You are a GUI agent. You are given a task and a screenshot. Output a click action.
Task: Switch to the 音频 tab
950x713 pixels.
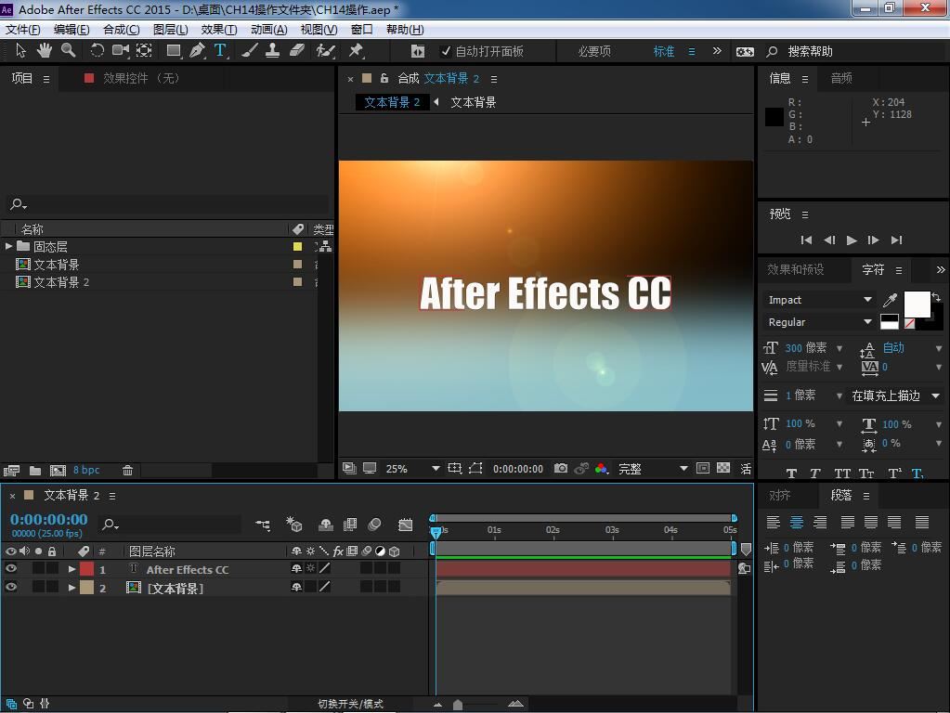click(841, 78)
